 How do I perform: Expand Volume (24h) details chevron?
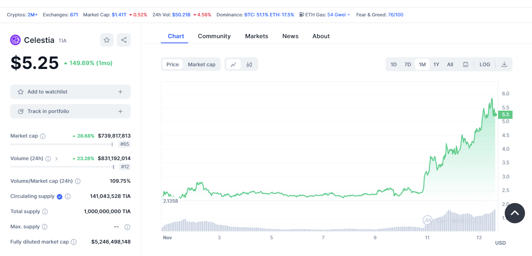[56, 159]
